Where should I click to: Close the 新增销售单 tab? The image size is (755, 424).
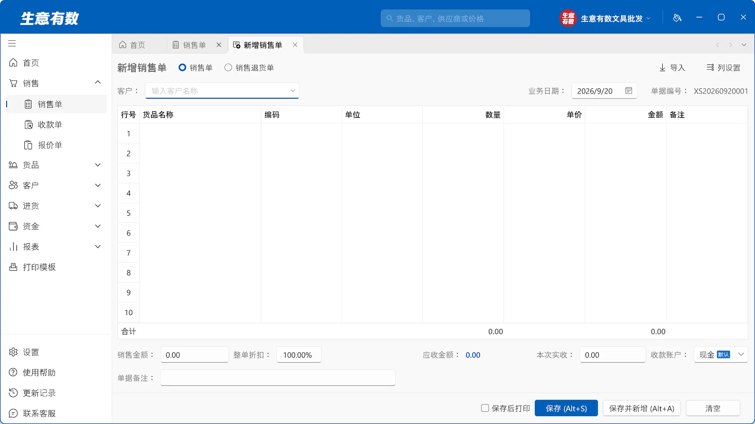pyautogui.click(x=295, y=45)
